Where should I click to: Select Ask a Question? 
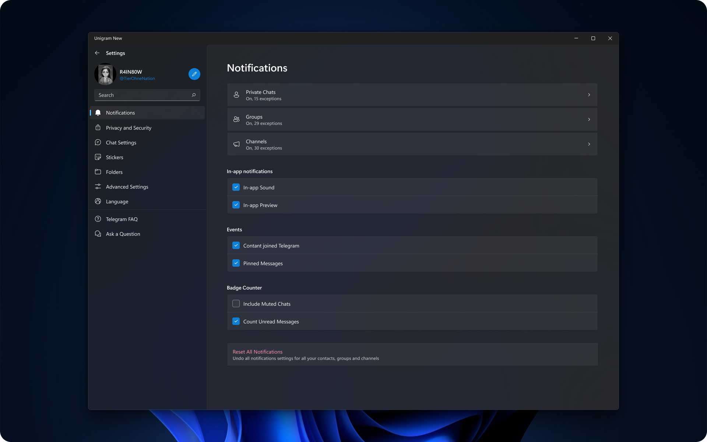click(x=147, y=234)
